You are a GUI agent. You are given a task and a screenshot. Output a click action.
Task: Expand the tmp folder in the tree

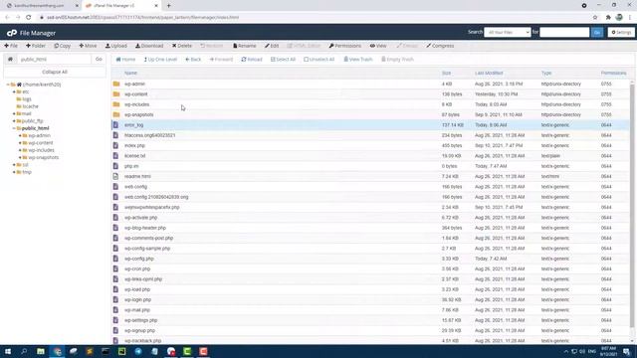click(14, 172)
